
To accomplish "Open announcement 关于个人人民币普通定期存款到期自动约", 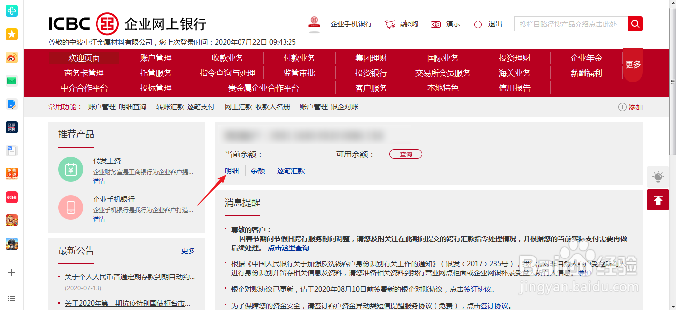I will (x=130, y=277).
